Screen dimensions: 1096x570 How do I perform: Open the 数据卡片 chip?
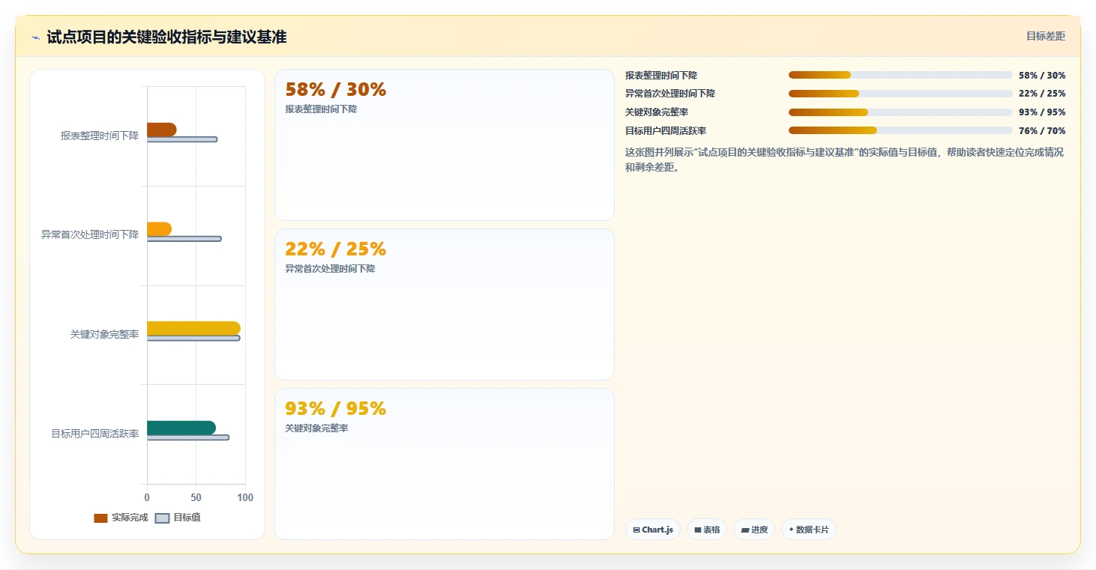tap(809, 530)
